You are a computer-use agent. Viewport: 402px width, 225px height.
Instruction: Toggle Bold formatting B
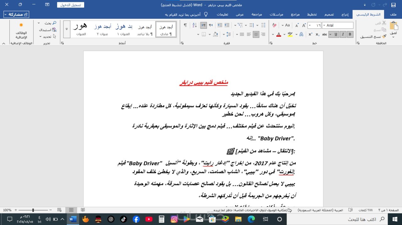click(x=350, y=34)
